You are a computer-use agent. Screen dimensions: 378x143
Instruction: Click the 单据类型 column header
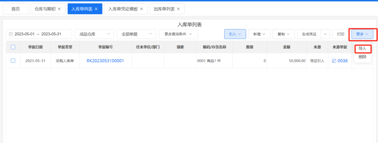65,47
